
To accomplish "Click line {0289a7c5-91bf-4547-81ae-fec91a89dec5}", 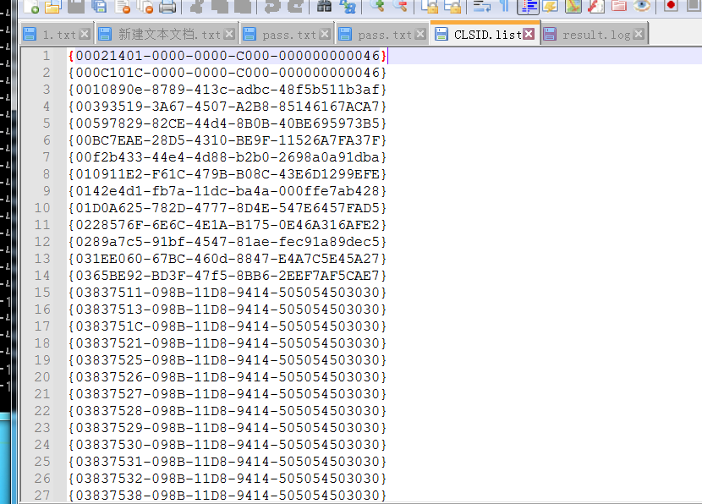I will pos(228,242).
